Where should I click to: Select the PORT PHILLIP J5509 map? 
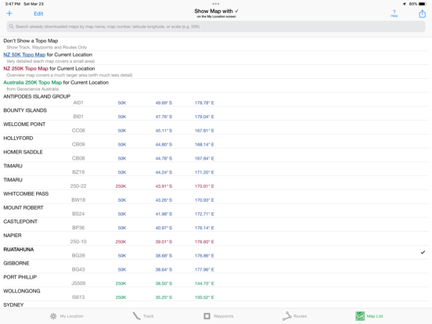pos(216,280)
